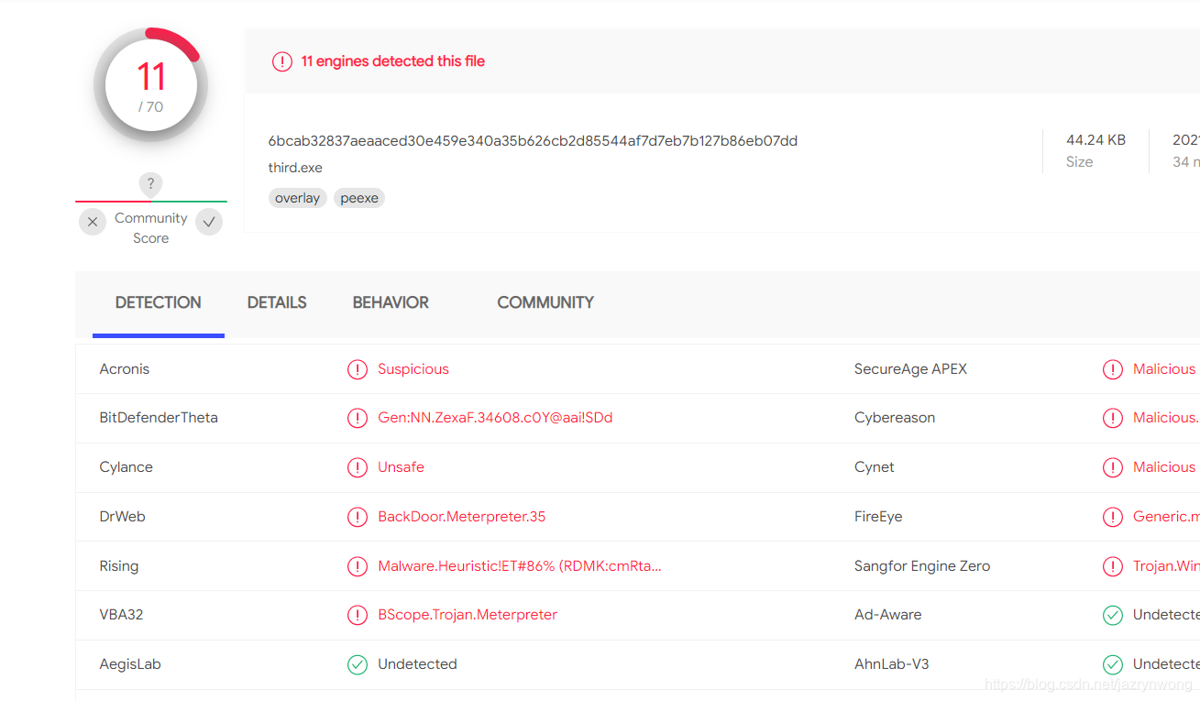Click the DrWeb engine name

(123, 517)
